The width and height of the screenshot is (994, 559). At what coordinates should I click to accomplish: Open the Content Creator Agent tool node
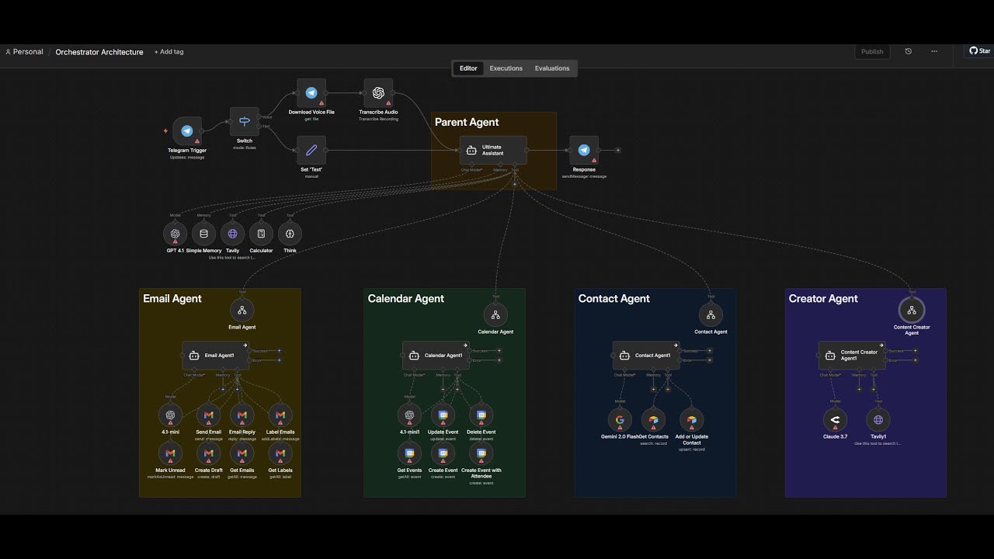(x=912, y=311)
